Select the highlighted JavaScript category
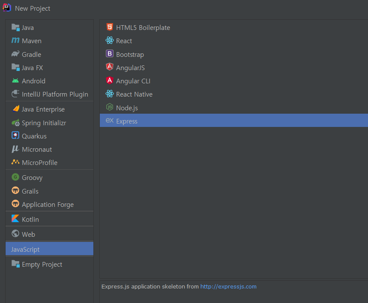This screenshot has height=303, width=368. 49,249
